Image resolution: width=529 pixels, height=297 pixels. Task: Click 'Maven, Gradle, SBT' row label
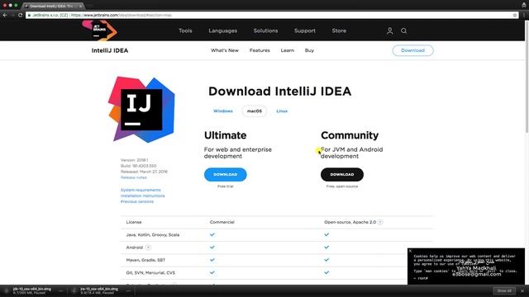point(145,260)
